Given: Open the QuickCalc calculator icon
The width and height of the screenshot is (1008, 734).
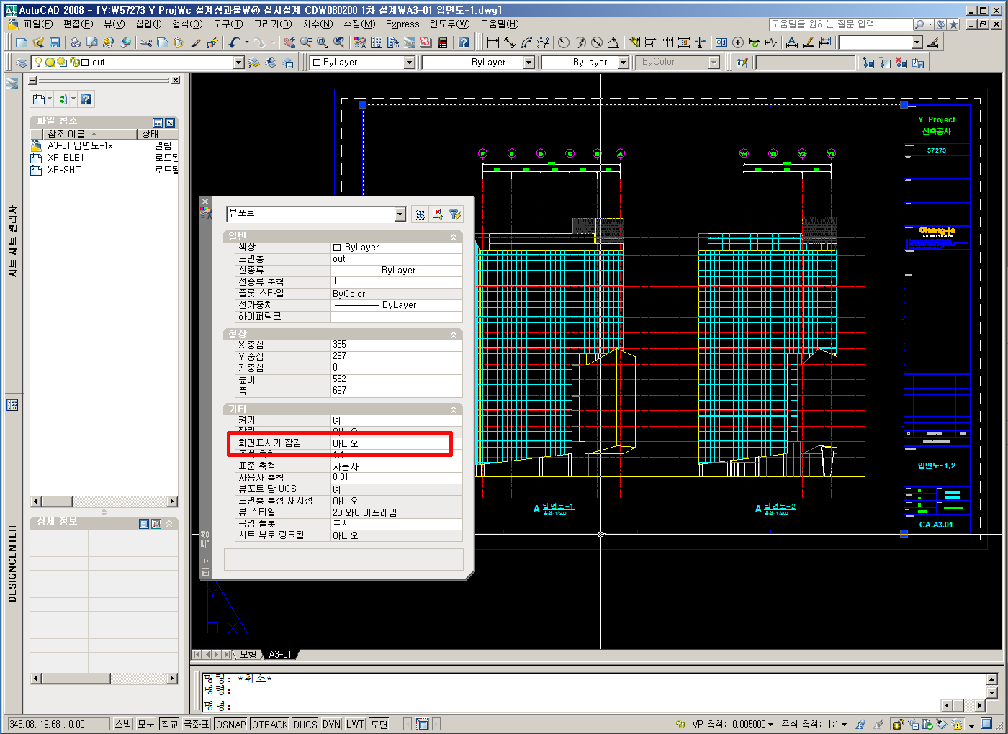Looking at the screenshot, I should [443, 43].
